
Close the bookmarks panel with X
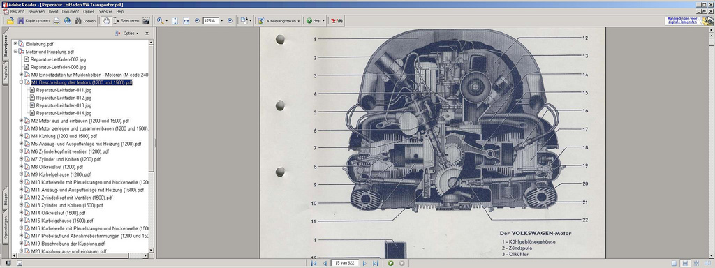click(147, 33)
